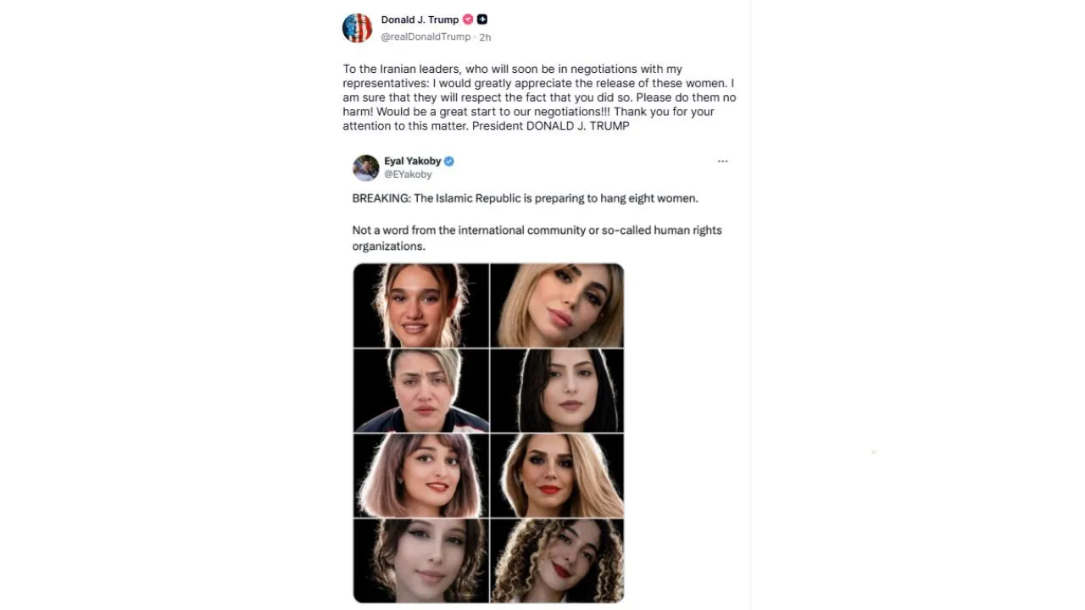Open the bottom-right photo in the grid

tap(557, 560)
